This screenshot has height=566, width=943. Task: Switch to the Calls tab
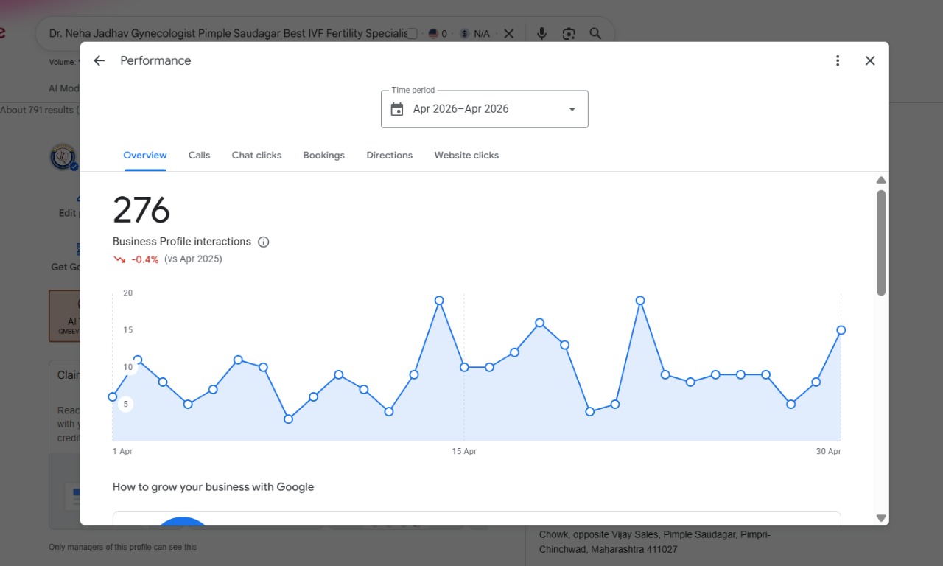[199, 156]
